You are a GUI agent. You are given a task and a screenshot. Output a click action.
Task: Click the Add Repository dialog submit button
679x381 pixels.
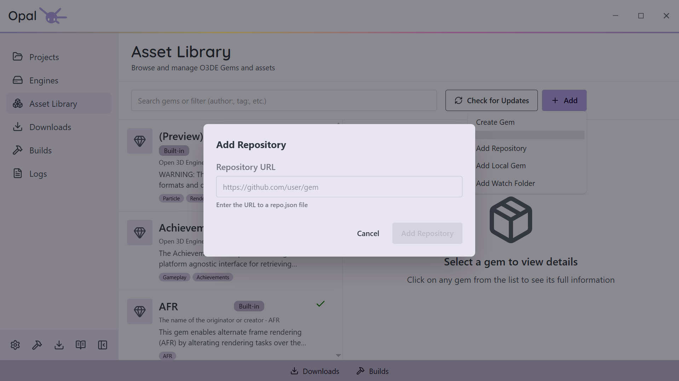coord(427,233)
